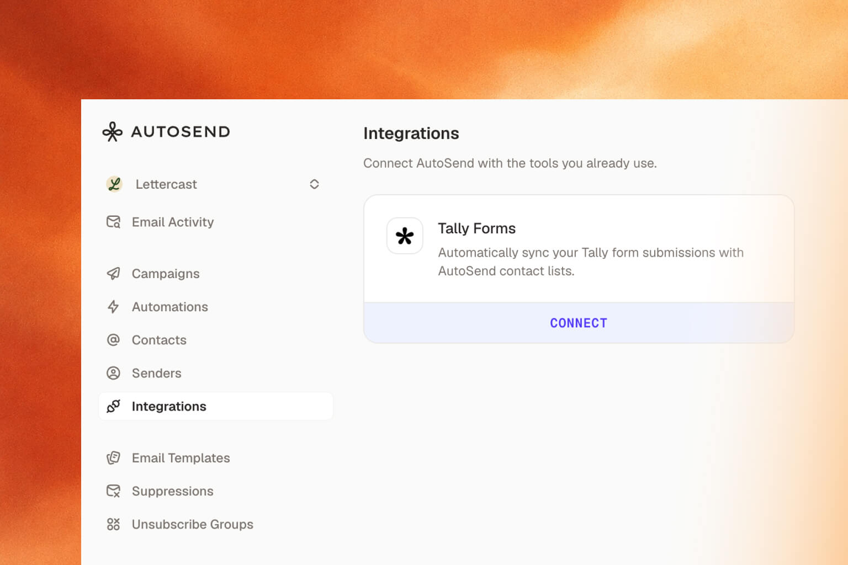848x565 pixels.
Task: Open Email Templates in the sidebar
Action: [215, 458]
